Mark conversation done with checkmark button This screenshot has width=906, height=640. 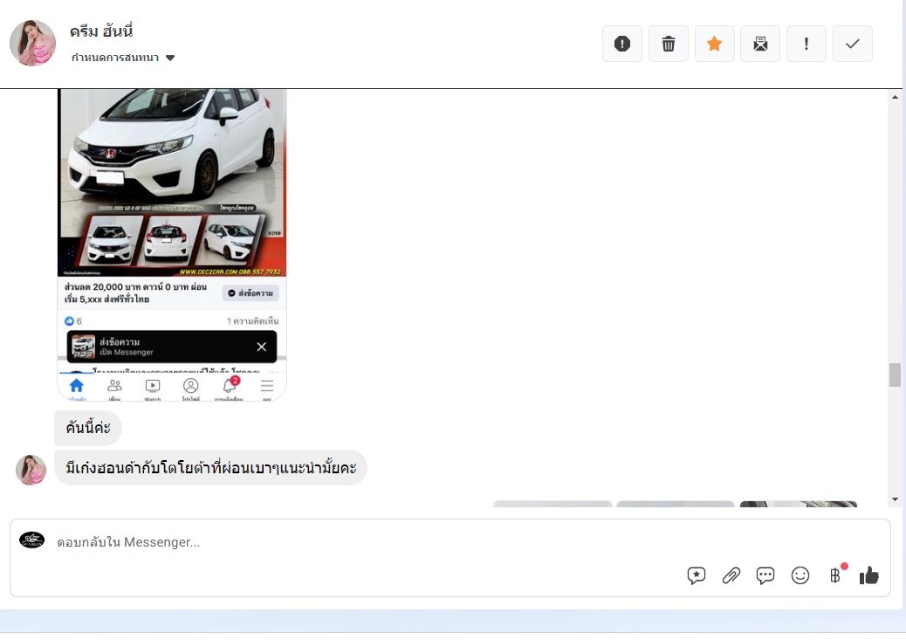click(853, 44)
